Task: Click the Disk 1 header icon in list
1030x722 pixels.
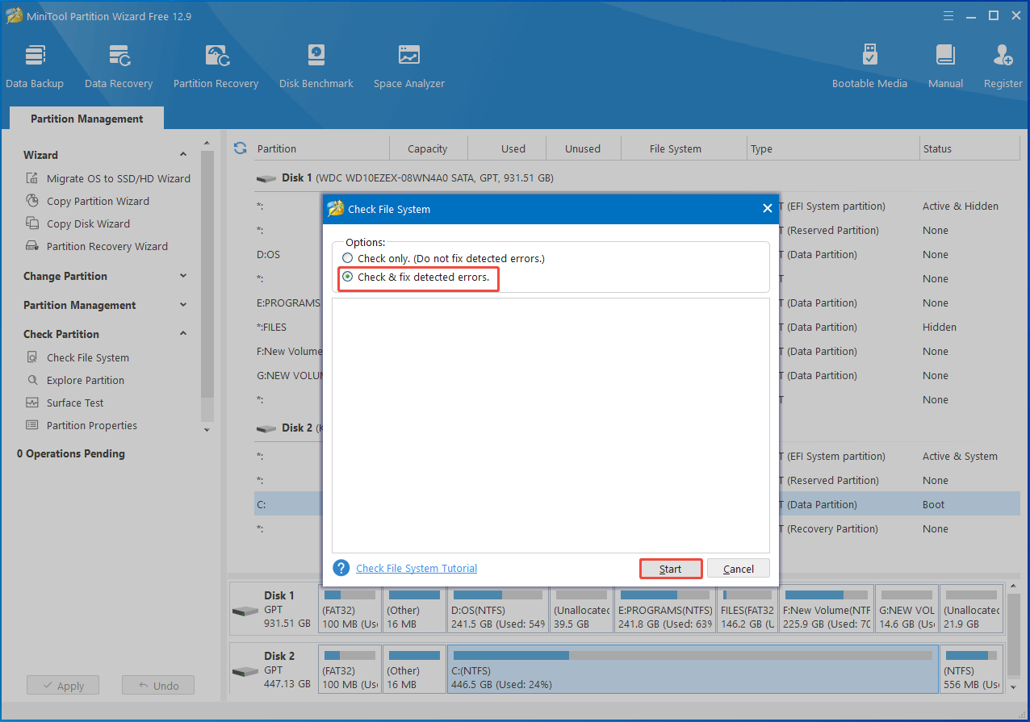Action: 266,178
